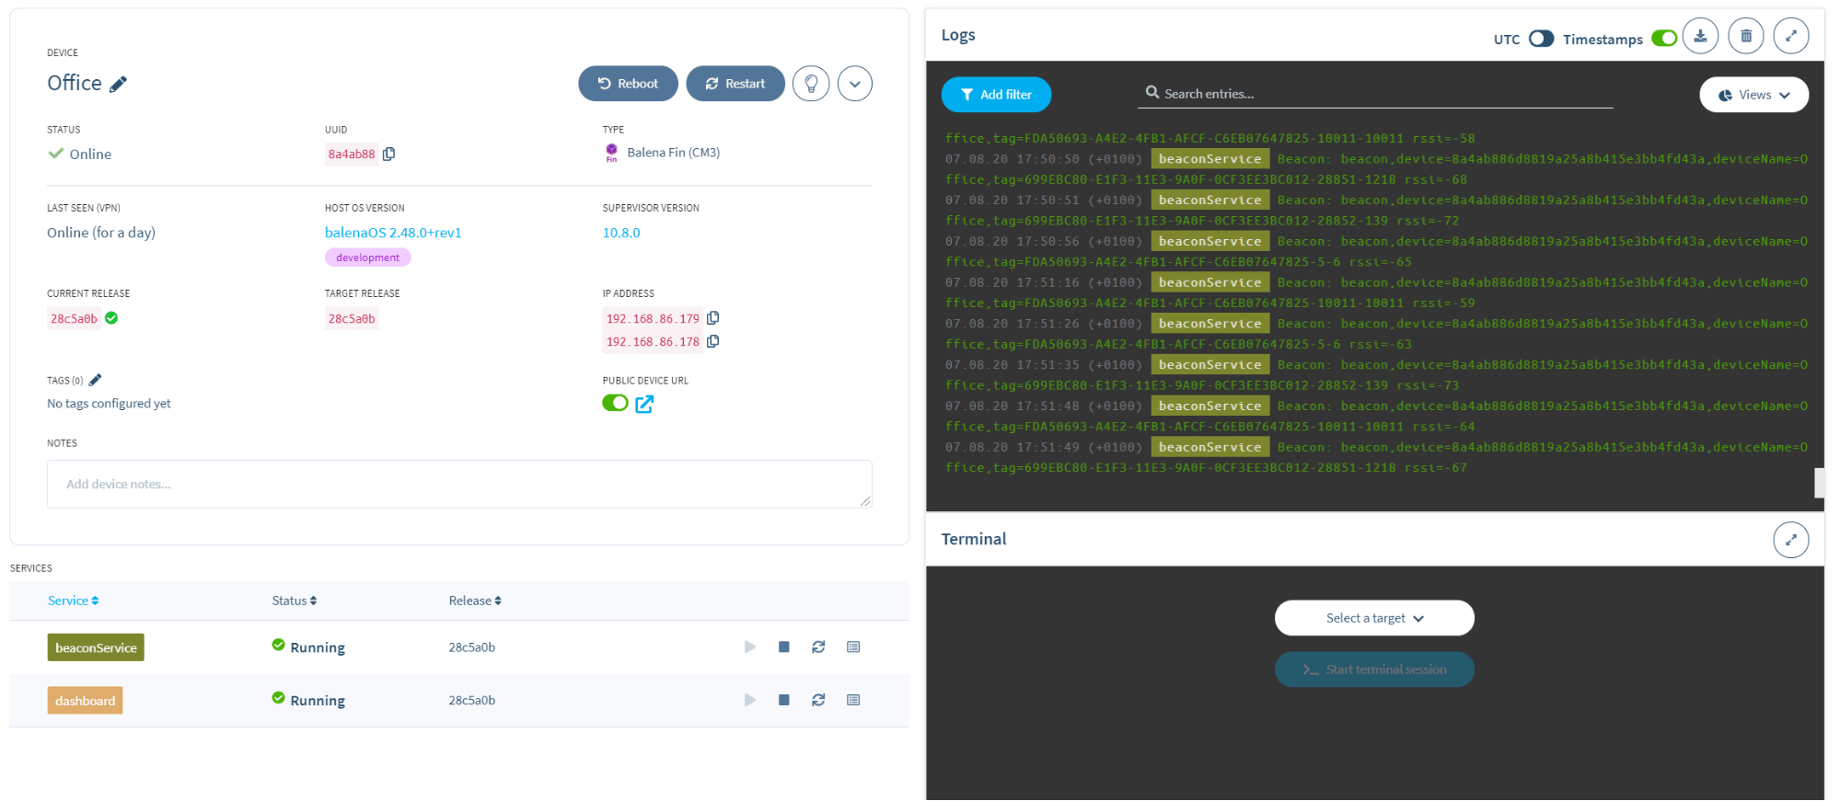Screen dimensions: 1840x801
Task: Click the Reboot button
Action: tap(628, 84)
